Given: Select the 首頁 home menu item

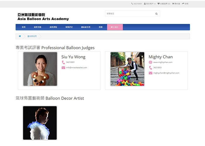Looking at the screenshot, I should (24, 27).
